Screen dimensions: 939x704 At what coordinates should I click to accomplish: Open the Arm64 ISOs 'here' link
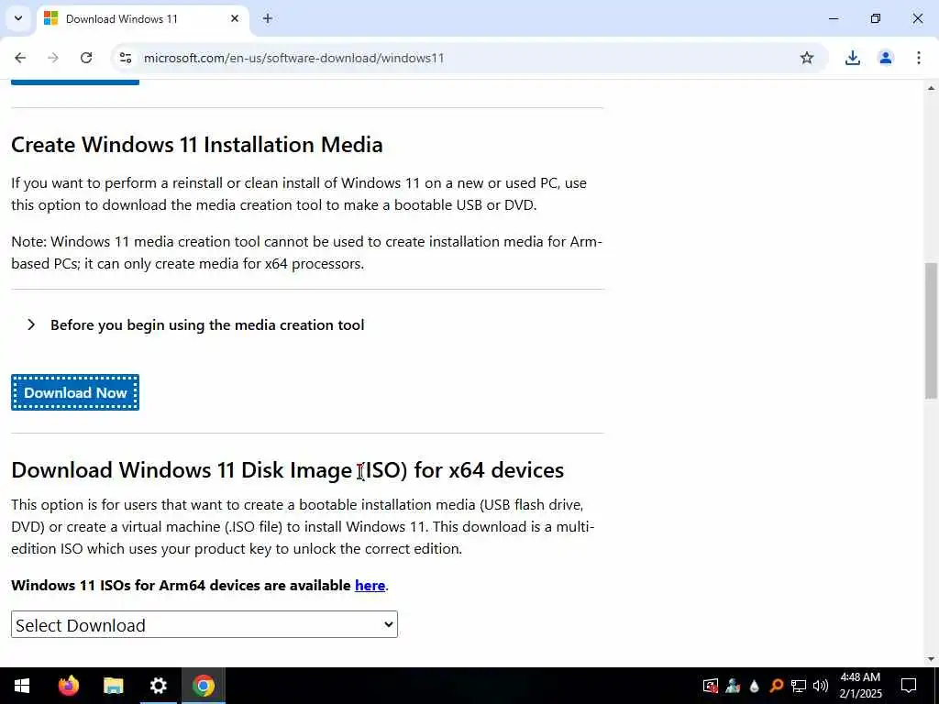point(370,586)
